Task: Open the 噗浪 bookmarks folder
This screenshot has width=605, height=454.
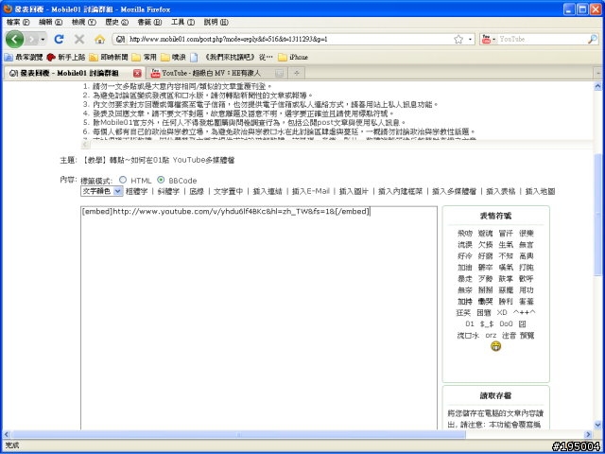Action: click(x=173, y=57)
